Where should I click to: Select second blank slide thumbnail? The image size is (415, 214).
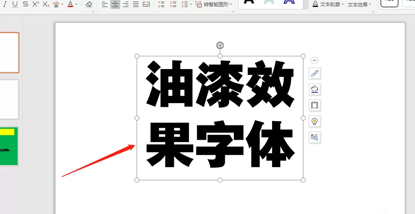click(x=9, y=99)
